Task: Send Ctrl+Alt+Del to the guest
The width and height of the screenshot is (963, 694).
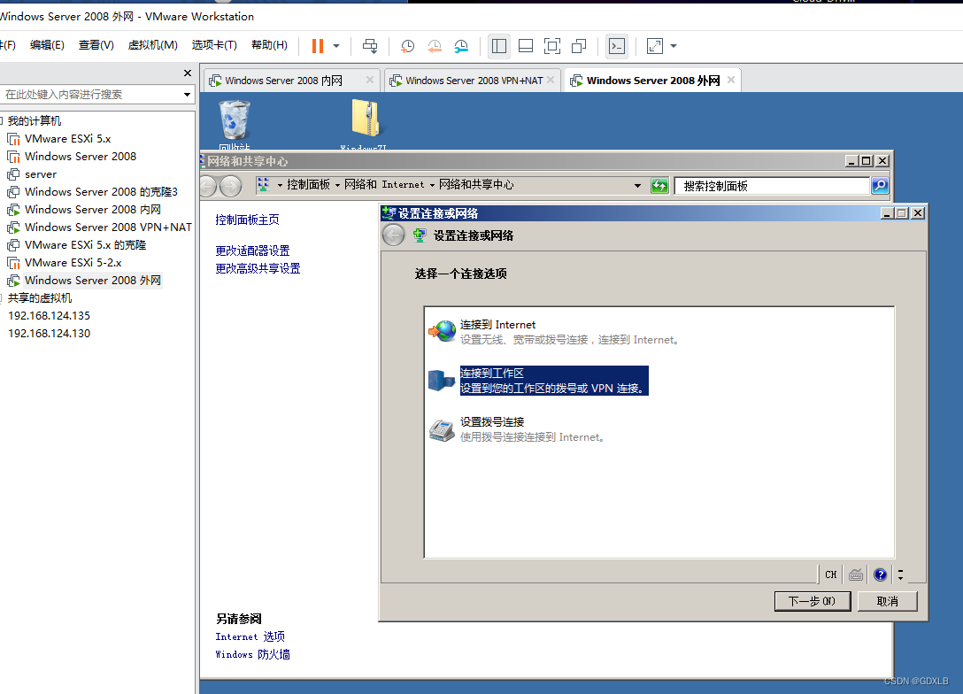Action: click(x=370, y=46)
